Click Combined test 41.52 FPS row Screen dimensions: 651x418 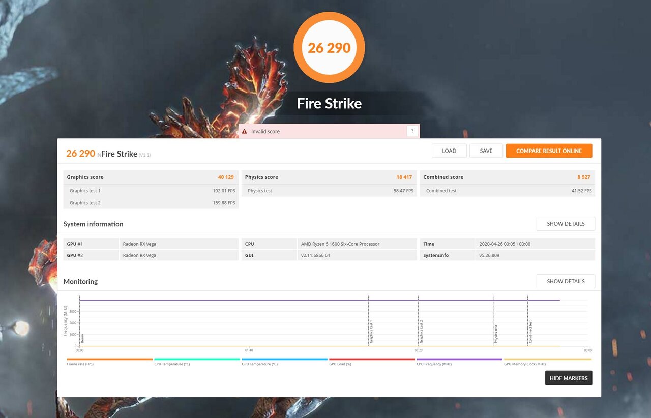[x=508, y=191]
